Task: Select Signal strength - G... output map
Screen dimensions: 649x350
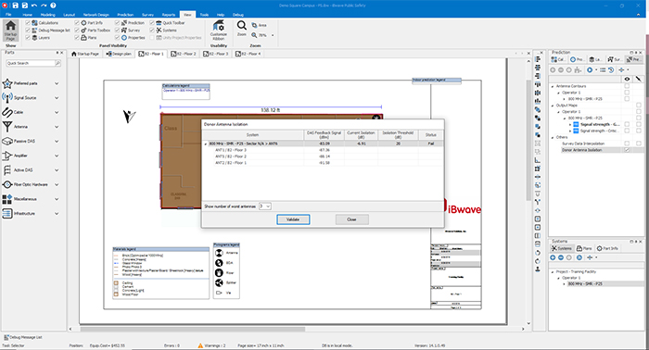Action: 599,124
